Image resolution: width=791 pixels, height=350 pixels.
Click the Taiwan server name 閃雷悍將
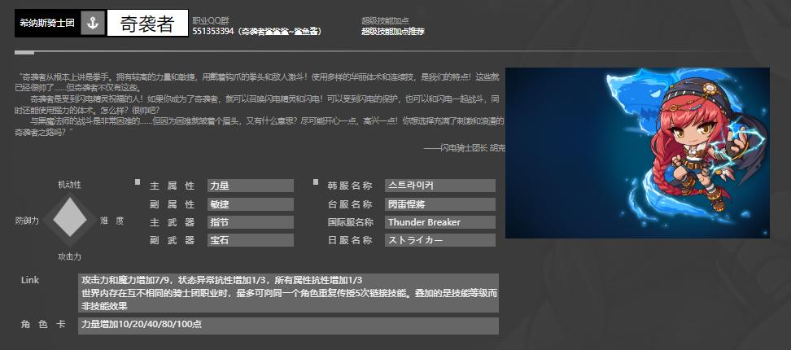click(440, 204)
